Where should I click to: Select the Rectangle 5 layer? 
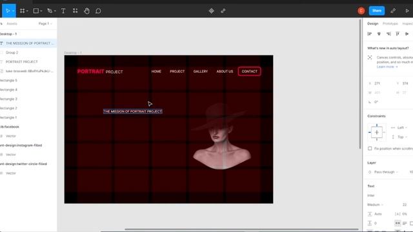(x=28, y=80)
